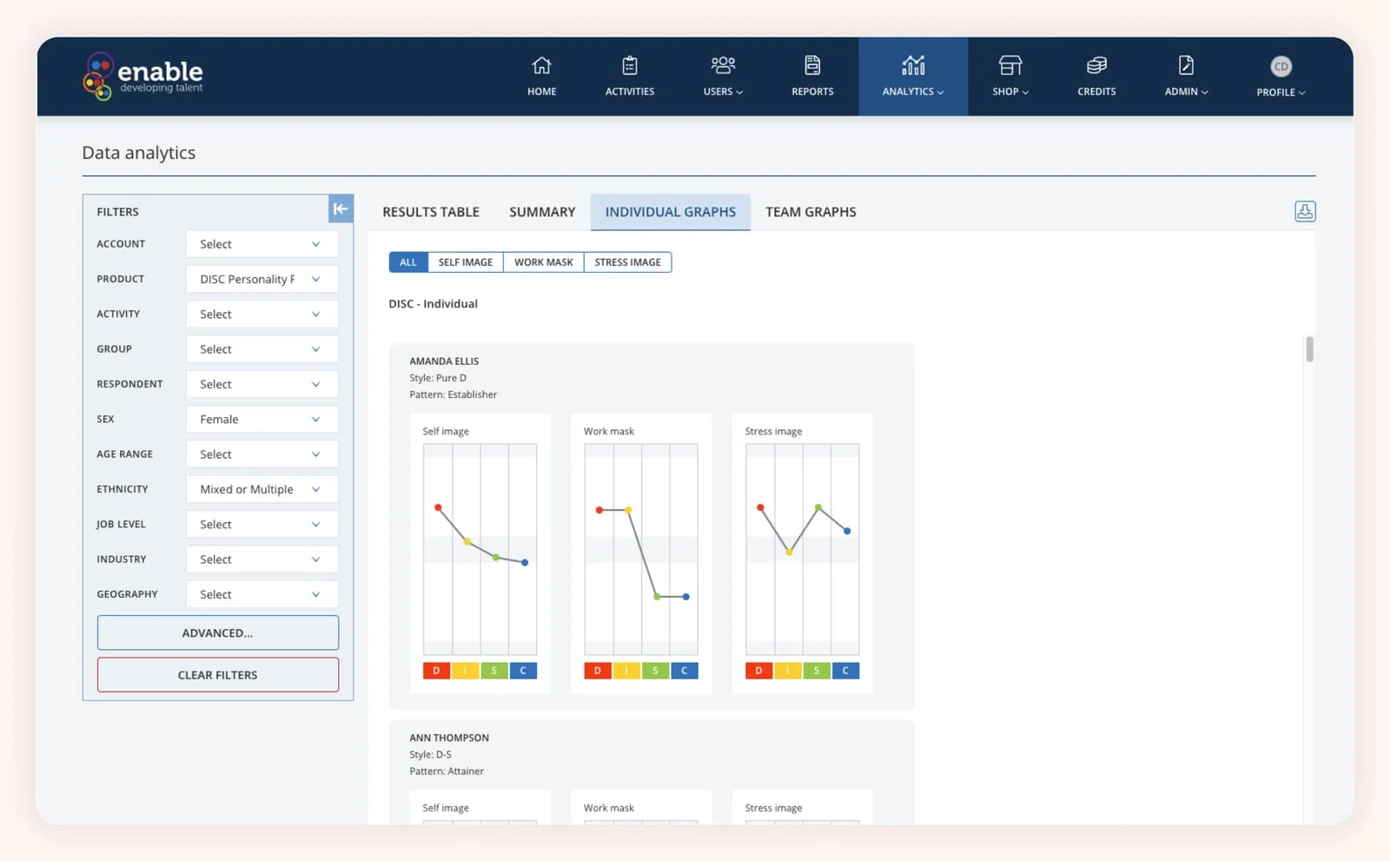1390x861 pixels.
Task: Open the Age Range filter dropdown
Action: 261,454
